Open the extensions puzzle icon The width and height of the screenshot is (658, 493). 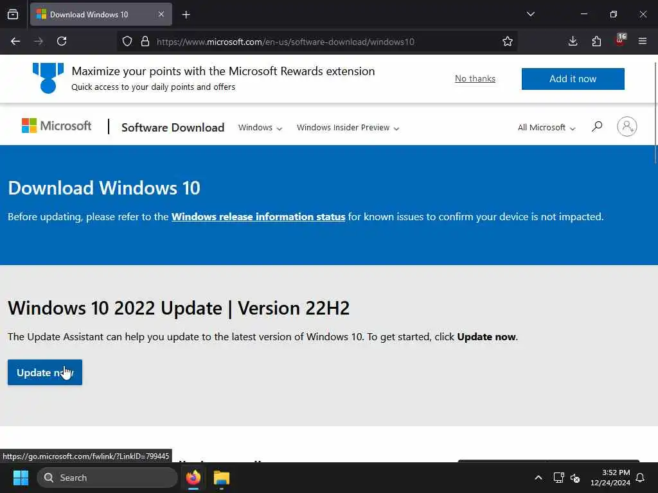596,41
